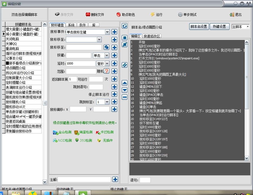Click the refresh icon above the script editor

(x=124, y=26)
